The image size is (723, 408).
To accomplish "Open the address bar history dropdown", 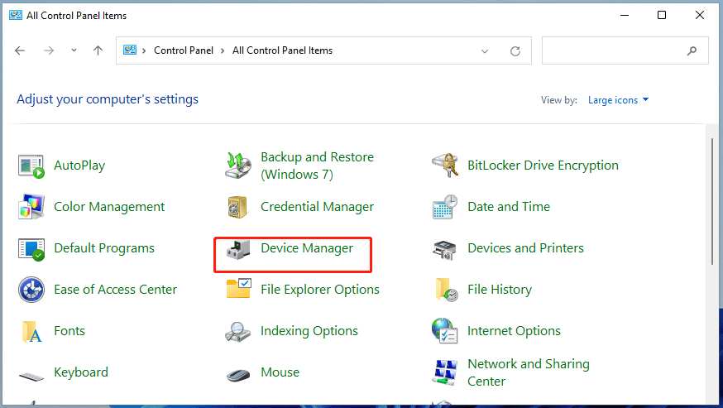I will [485, 50].
